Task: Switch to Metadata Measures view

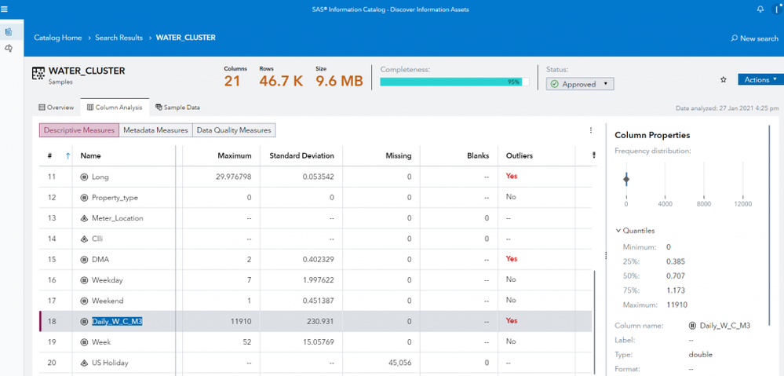Action: [155, 130]
